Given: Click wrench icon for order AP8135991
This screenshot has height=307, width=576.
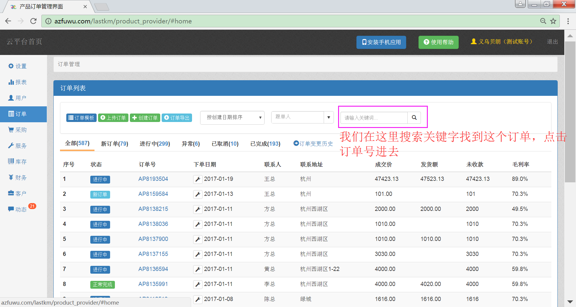Looking at the screenshot, I should click(198, 284).
